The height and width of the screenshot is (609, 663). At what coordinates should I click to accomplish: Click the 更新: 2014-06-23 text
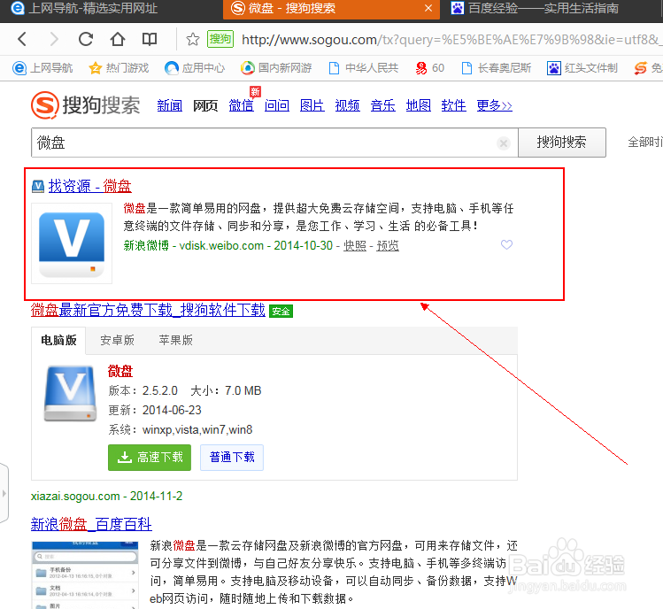pyautogui.click(x=155, y=410)
